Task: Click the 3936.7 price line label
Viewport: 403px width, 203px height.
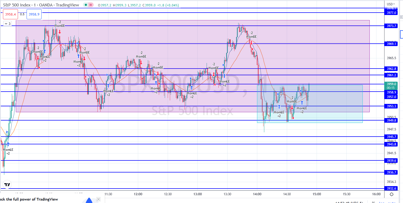Action: point(392,172)
